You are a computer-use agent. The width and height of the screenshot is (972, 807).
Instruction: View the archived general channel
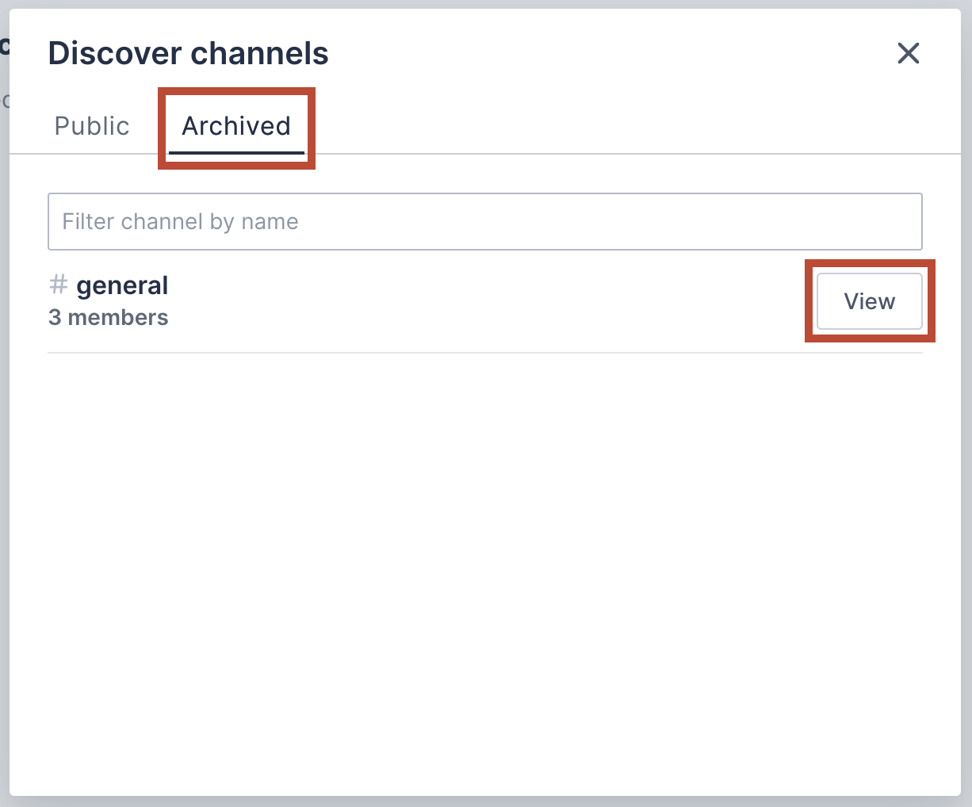pos(869,301)
